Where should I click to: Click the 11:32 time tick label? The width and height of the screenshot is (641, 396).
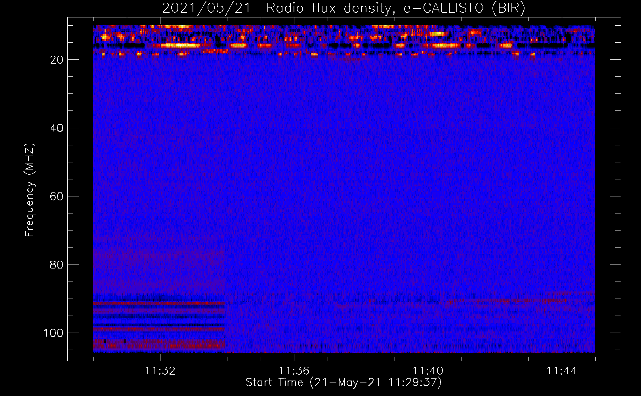[x=160, y=371]
